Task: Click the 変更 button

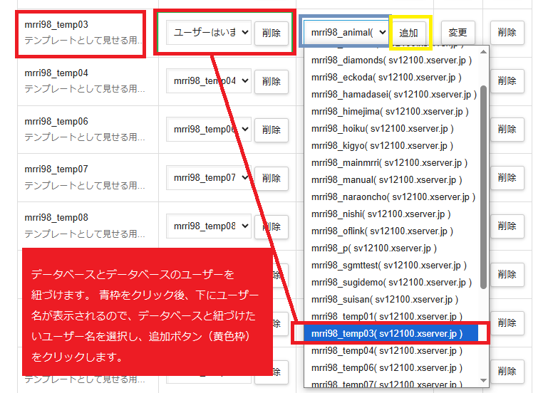Action: click(458, 33)
